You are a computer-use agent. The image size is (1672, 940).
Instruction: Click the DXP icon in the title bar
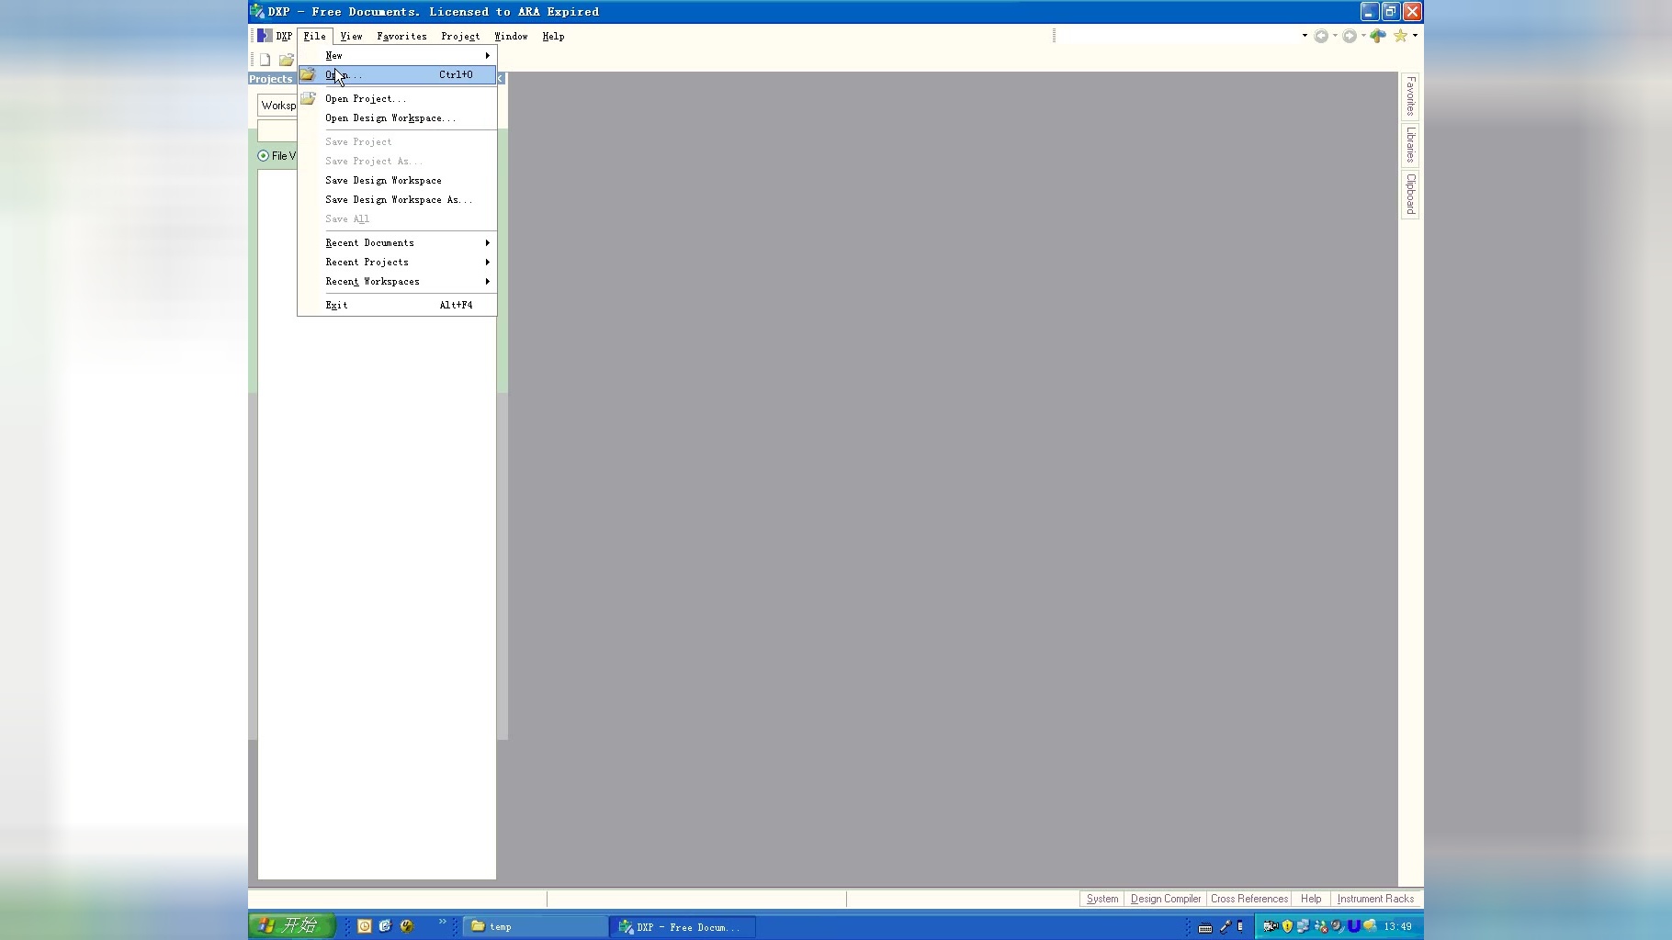(x=257, y=11)
